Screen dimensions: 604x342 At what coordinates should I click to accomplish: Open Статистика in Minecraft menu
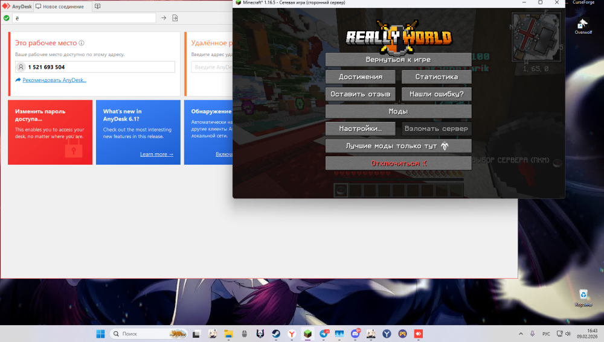point(437,77)
